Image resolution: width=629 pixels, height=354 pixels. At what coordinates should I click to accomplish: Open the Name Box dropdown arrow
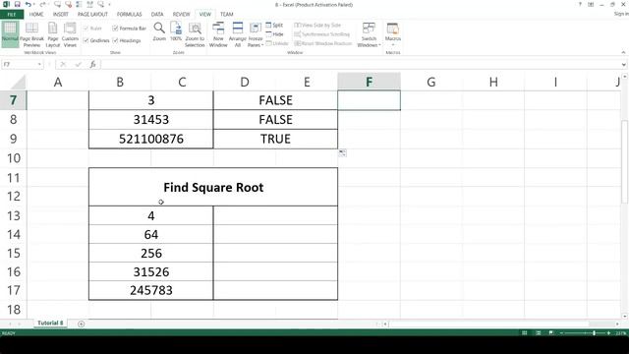[x=39, y=64]
